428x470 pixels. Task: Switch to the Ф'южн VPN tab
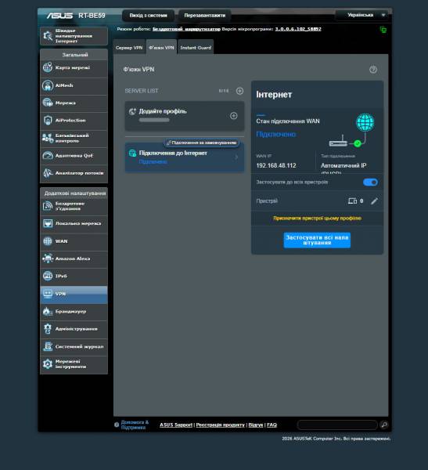pos(161,47)
